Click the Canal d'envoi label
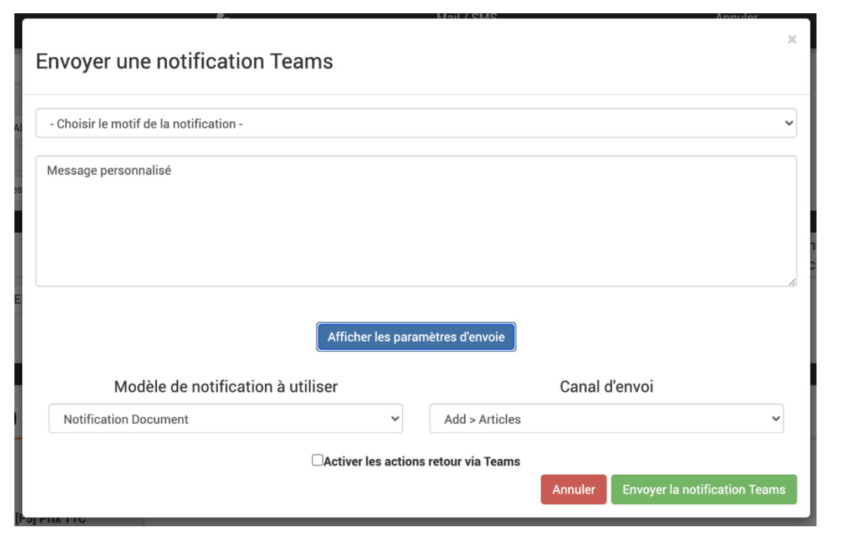Image resolution: width=842 pixels, height=554 pixels. coord(607,387)
